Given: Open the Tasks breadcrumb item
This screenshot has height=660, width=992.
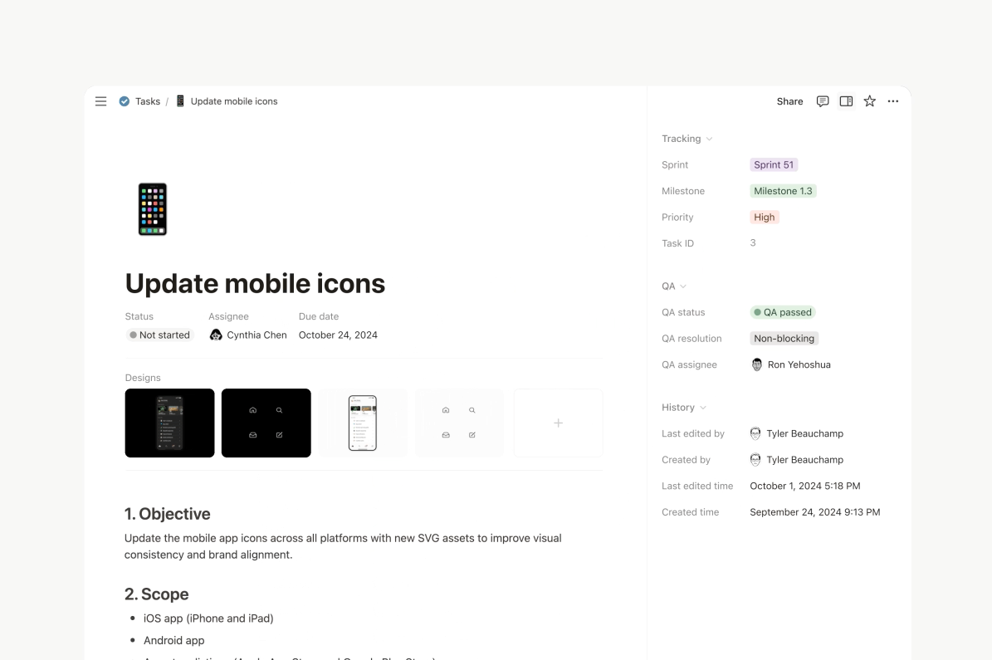Looking at the screenshot, I should 148,101.
